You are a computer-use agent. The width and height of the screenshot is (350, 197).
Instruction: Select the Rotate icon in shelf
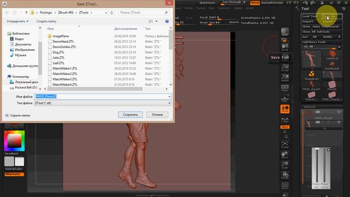point(285,175)
